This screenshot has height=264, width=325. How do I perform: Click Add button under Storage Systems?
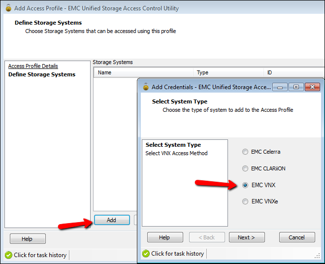tap(112, 220)
